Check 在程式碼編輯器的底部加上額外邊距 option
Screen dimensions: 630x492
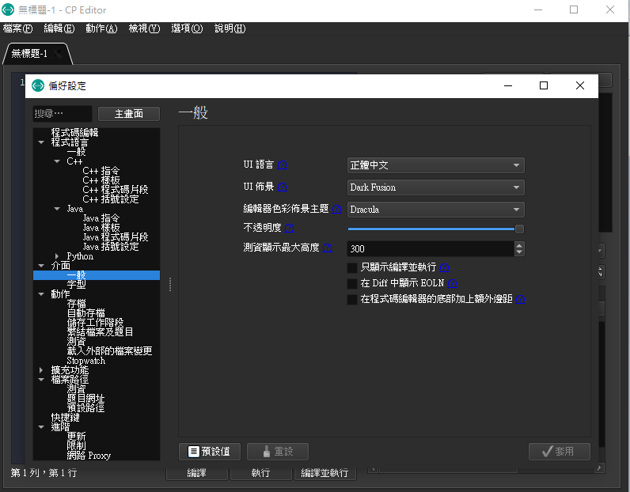coord(353,299)
